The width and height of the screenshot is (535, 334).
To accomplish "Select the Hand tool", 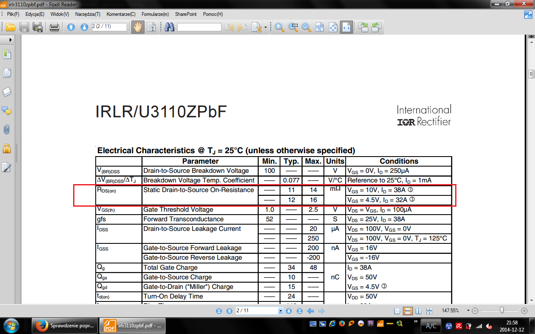I will point(137,28).
